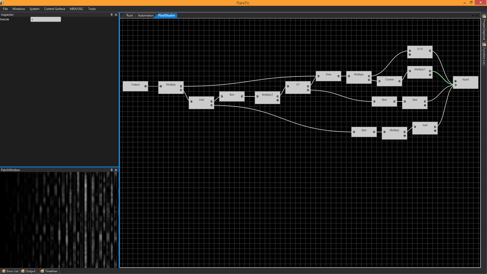Select the Mul node
Viewport: 487px width, 274px height.
415,103
